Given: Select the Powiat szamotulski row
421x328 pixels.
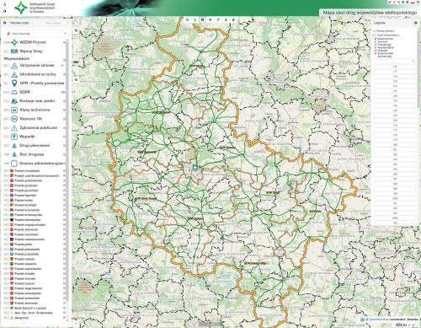Looking at the screenshot, I should click(35, 269).
